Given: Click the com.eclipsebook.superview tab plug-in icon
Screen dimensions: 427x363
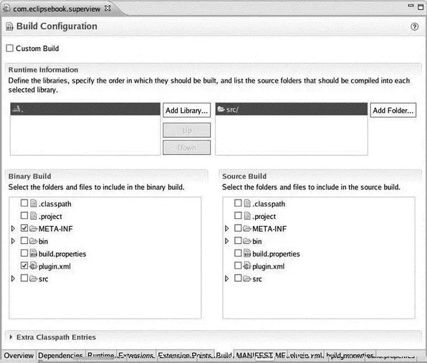Looking at the screenshot, I should pyautogui.click(x=7, y=9).
